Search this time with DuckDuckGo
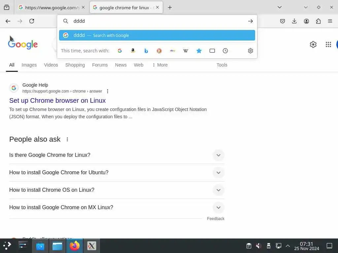This screenshot has height=253, width=338. tap(159, 51)
